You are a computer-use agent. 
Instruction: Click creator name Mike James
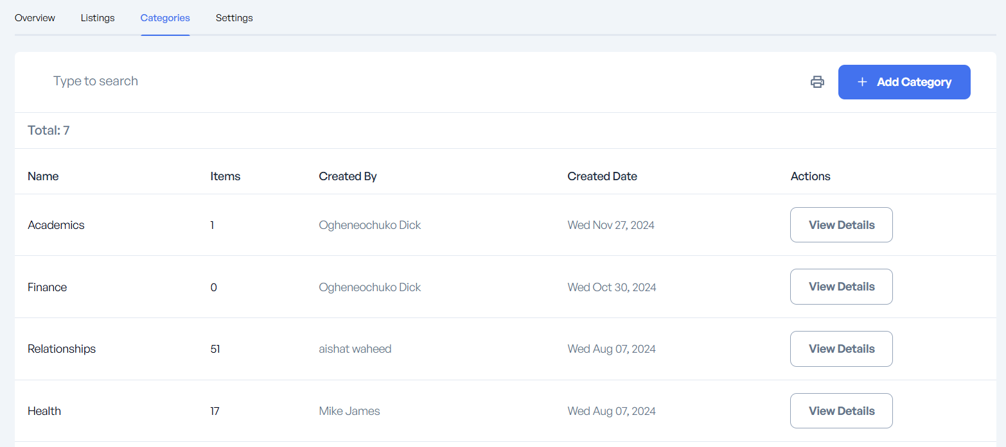349,411
